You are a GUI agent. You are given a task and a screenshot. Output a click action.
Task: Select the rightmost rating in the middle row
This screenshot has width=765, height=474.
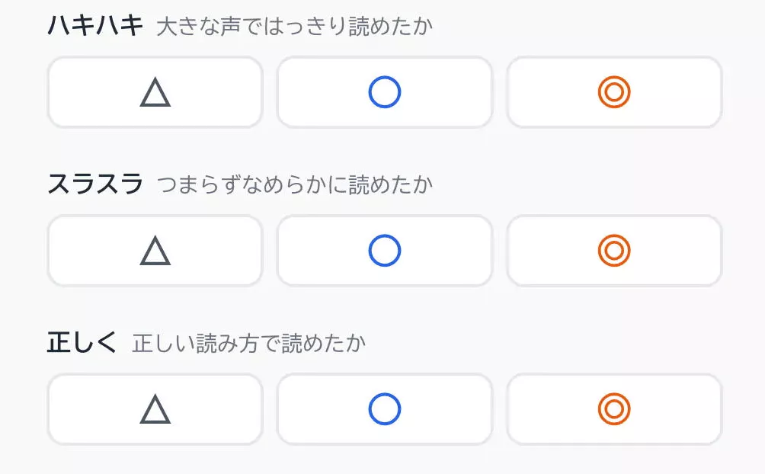click(x=614, y=251)
